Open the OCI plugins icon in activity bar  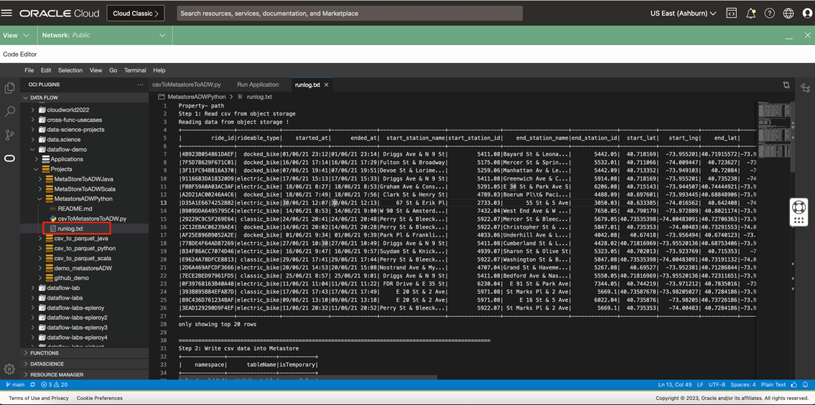(9, 158)
